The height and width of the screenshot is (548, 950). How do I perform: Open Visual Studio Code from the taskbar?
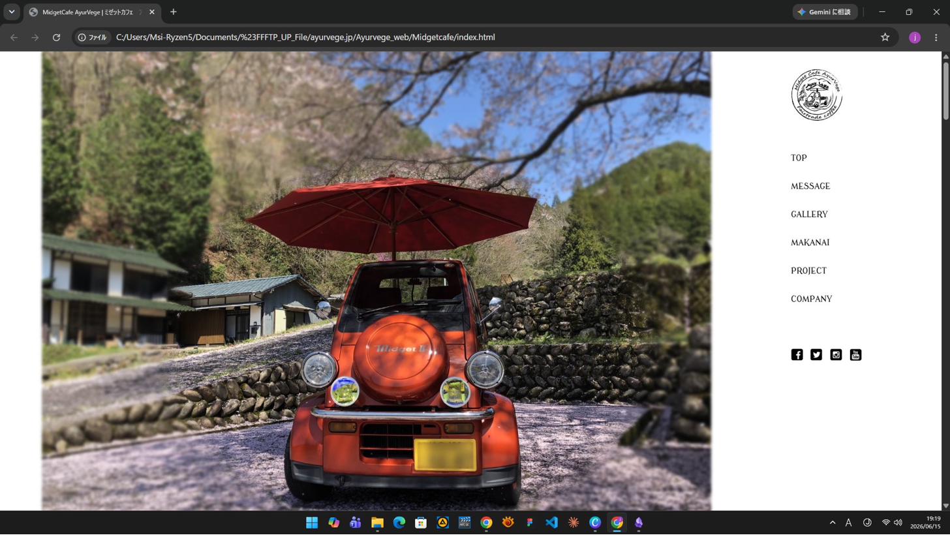(551, 523)
